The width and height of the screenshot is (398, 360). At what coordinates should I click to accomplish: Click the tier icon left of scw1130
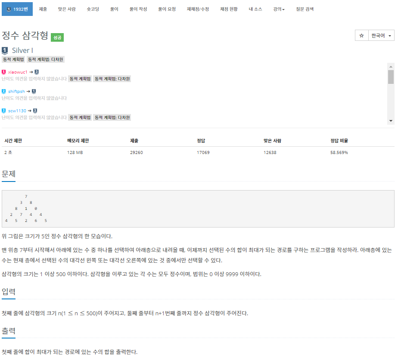(x=4, y=111)
